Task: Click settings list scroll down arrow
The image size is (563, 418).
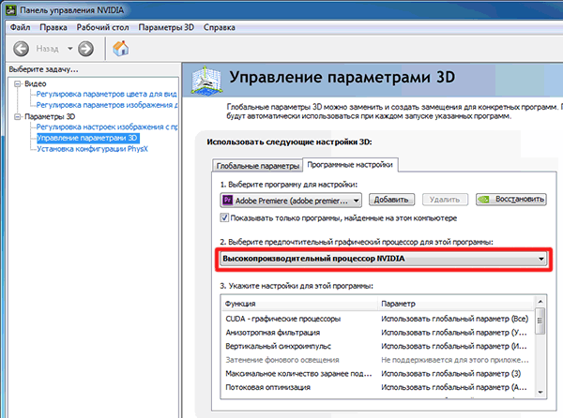Action: (x=540, y=393)
